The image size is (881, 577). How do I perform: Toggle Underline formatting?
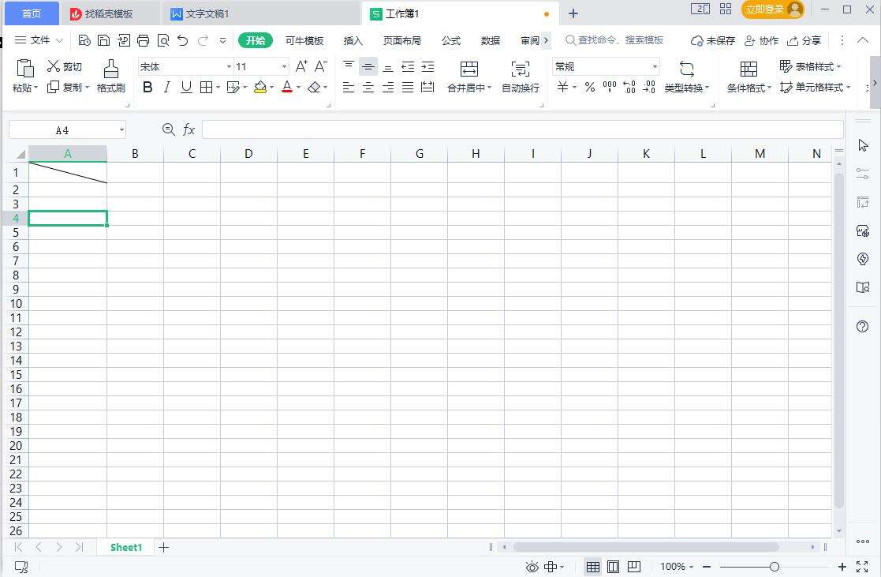(x=186, y=87)
